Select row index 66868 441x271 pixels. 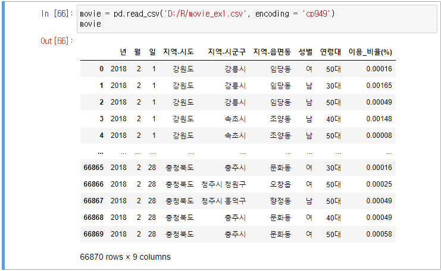tap(93, 218)
